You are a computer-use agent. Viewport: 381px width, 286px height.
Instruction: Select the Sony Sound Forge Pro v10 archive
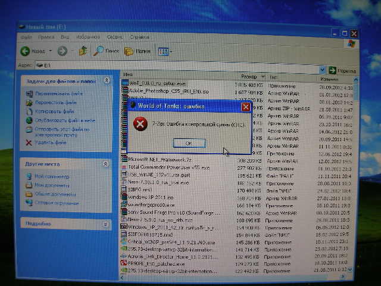(174, 213)
